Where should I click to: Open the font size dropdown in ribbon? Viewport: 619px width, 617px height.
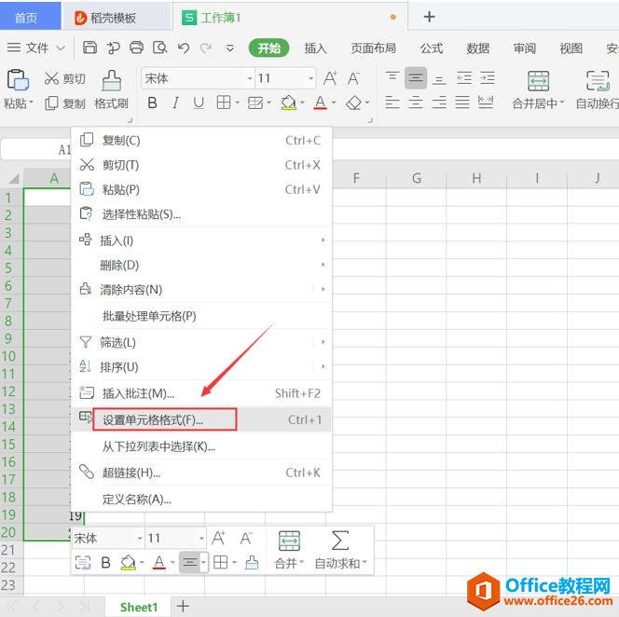point(309,79)
